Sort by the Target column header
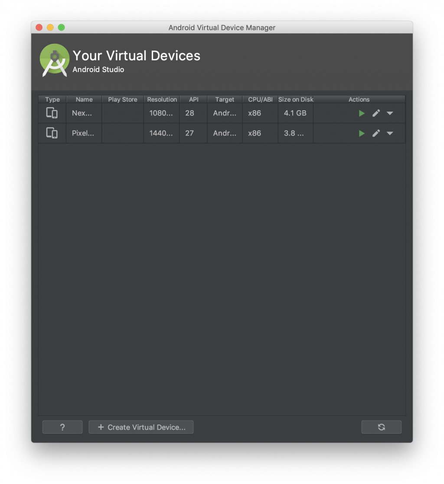Screen dimensions: 444x484 225,99
